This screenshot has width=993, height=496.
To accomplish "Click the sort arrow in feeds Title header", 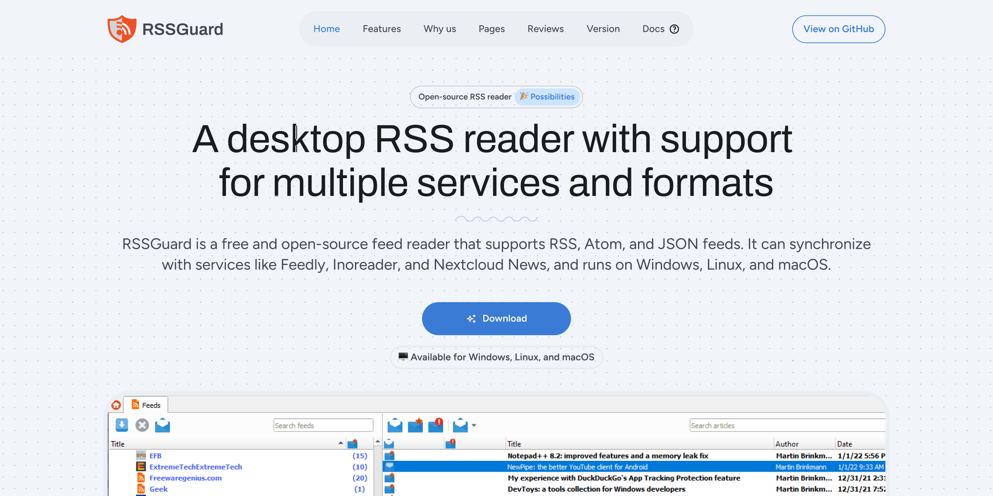I will point(341,443).
